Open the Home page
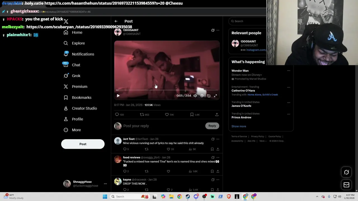This screenshot has width=358, height=201. coord(73,32)
